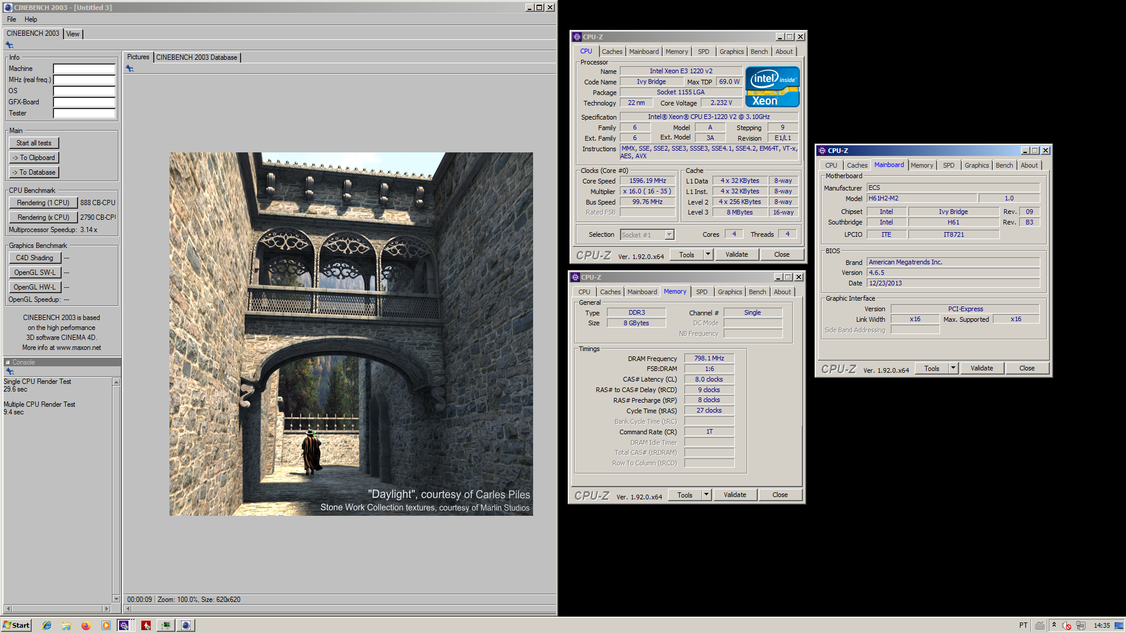The height and width of the screenshot is (633, 1126).
Task: Open the Tools dropdown arrow in the Memory CPU-Z window
Action: [x=707, y=495]
